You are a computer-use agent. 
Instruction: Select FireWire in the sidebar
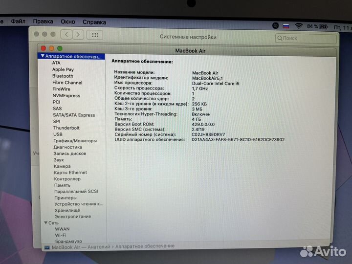[61, 89]
